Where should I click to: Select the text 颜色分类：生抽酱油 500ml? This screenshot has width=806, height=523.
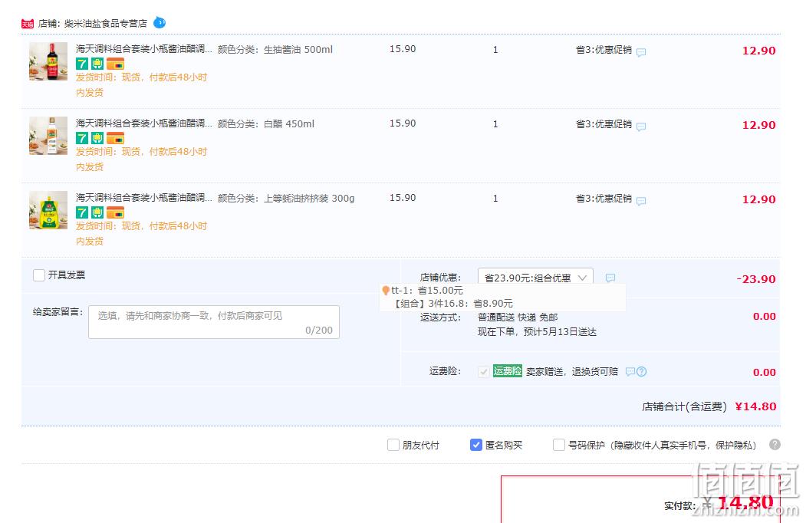[x=275, y=50]
